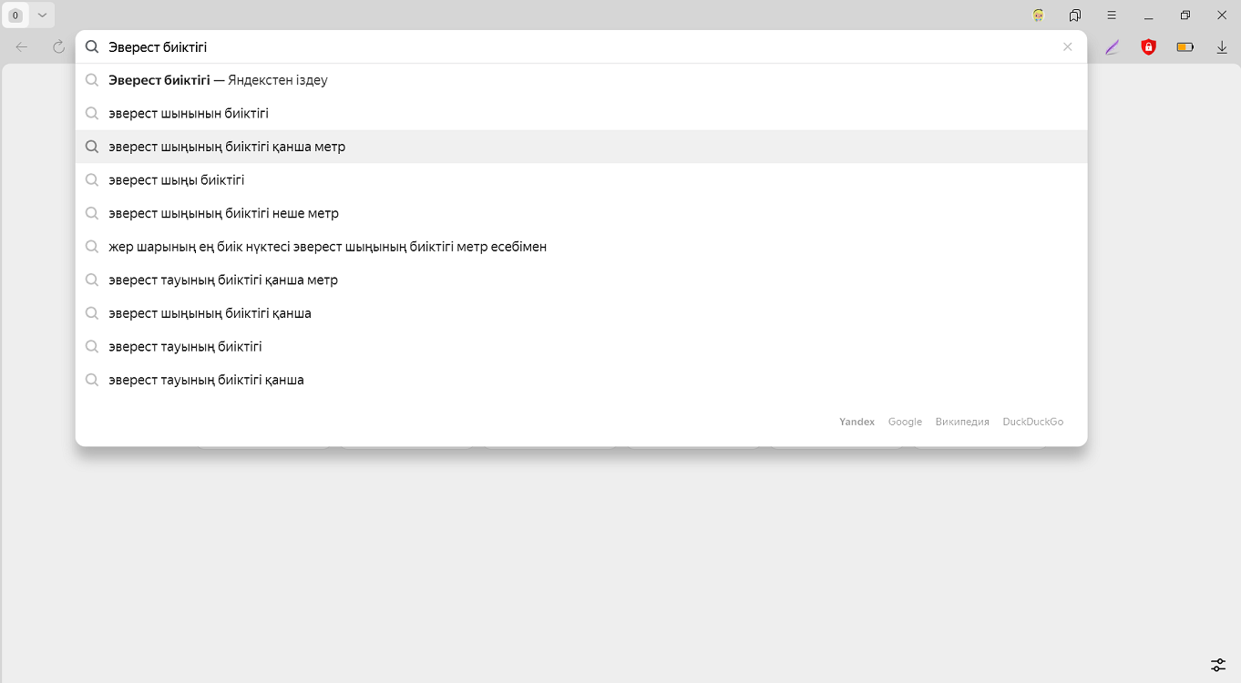The width and height of the screenshot is (1241, 683).
Task: Click the tab counter showing 0
Action: click(15, 15)
